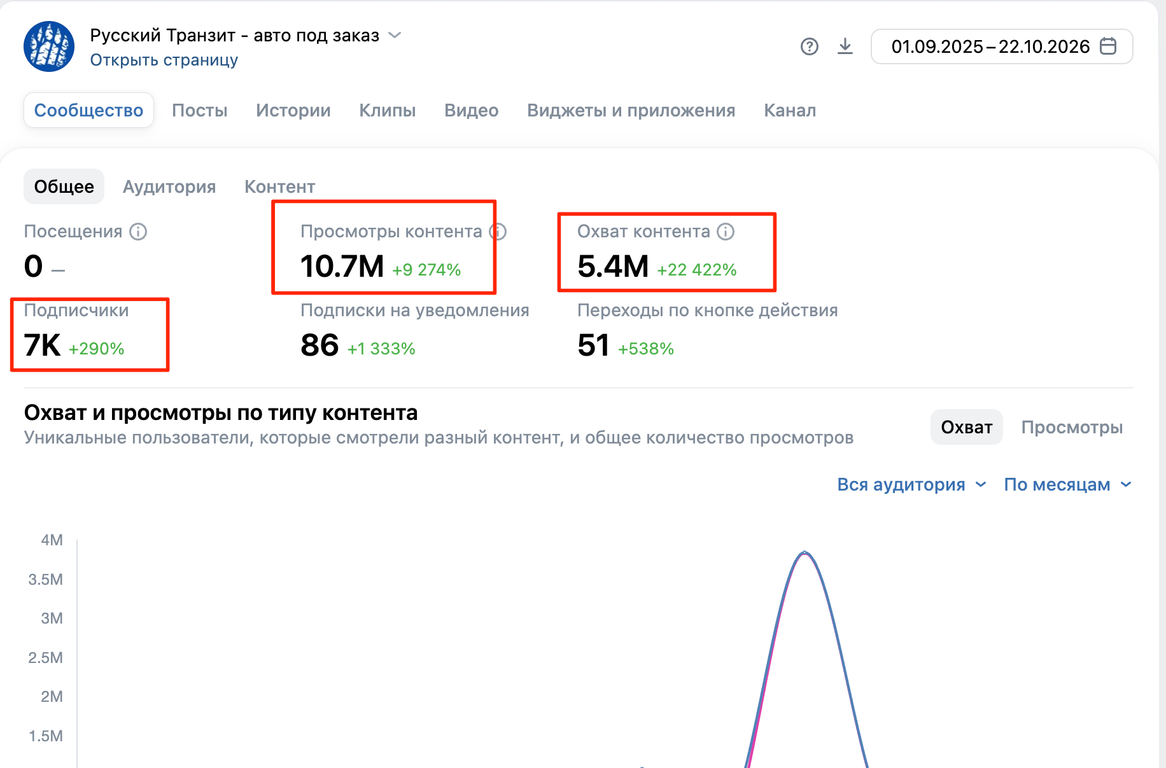Click info icon next to Посещения
Viewport: 1166px width, 768px height.
click(138, 232)
